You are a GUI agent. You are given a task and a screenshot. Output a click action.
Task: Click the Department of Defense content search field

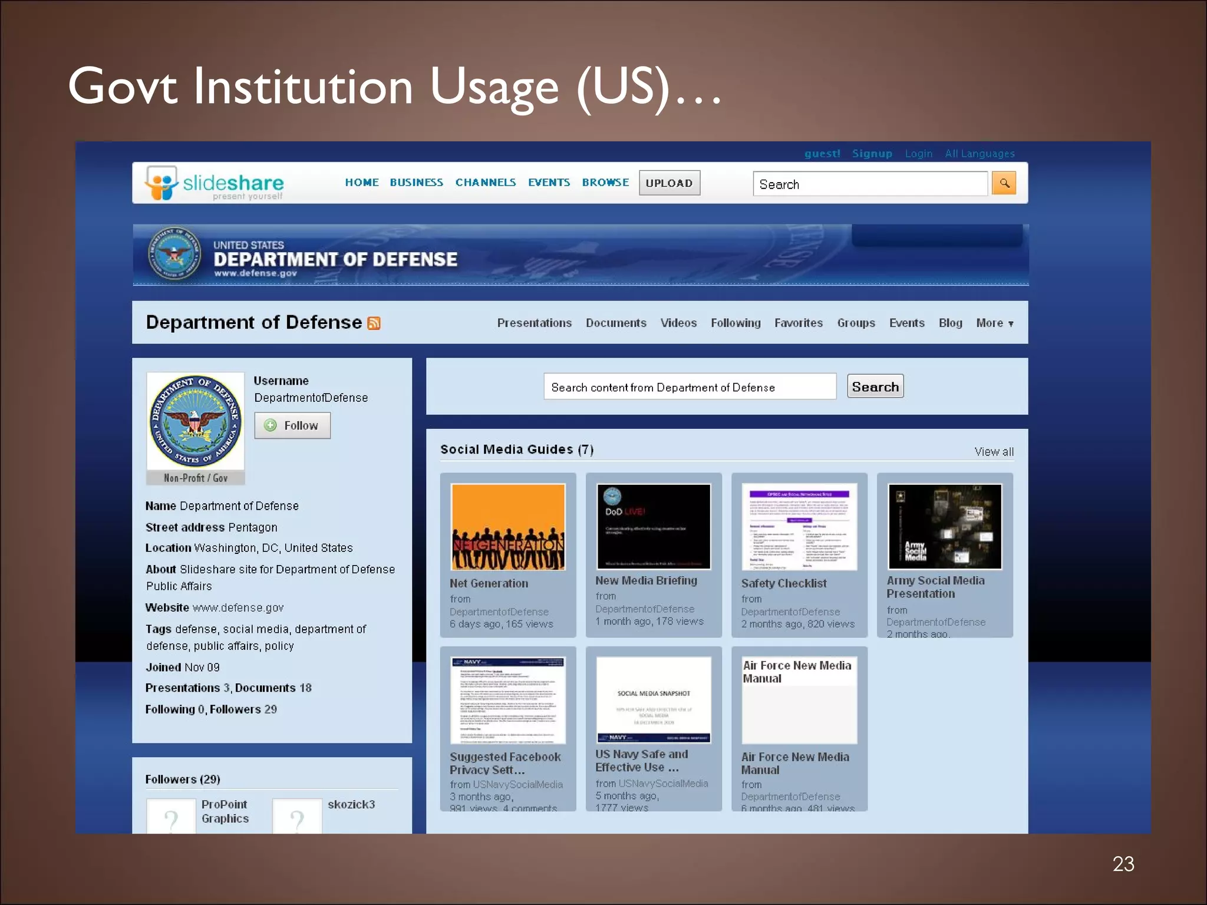689,387
